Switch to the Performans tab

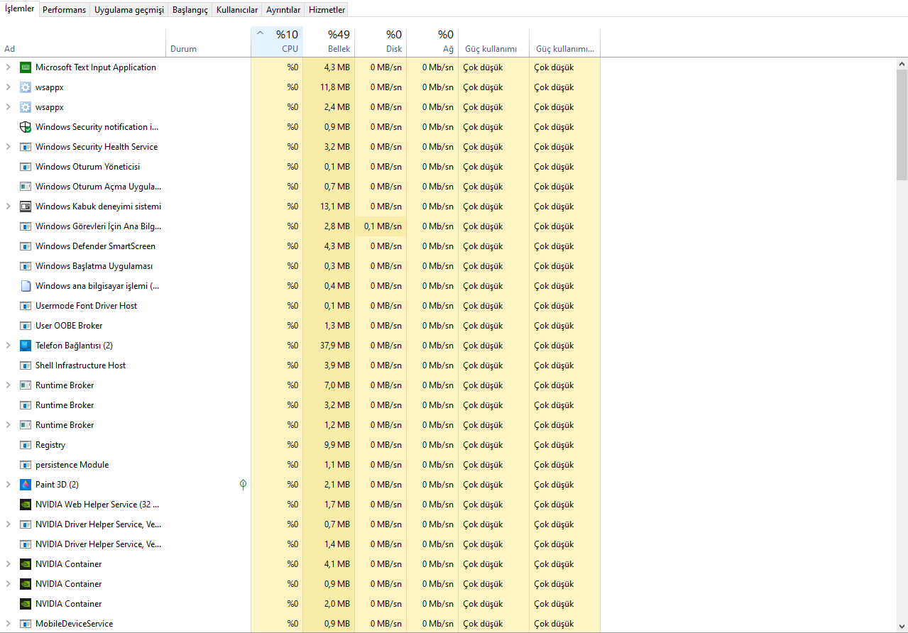65,10
